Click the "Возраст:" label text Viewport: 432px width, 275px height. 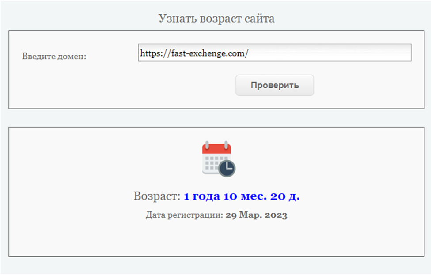coord(157,196)
